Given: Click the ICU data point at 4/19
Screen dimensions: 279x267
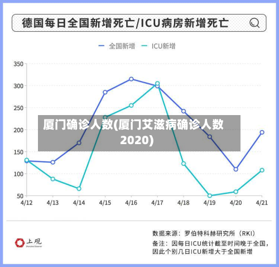Looking at the screenshot, I should coord(210,196).
